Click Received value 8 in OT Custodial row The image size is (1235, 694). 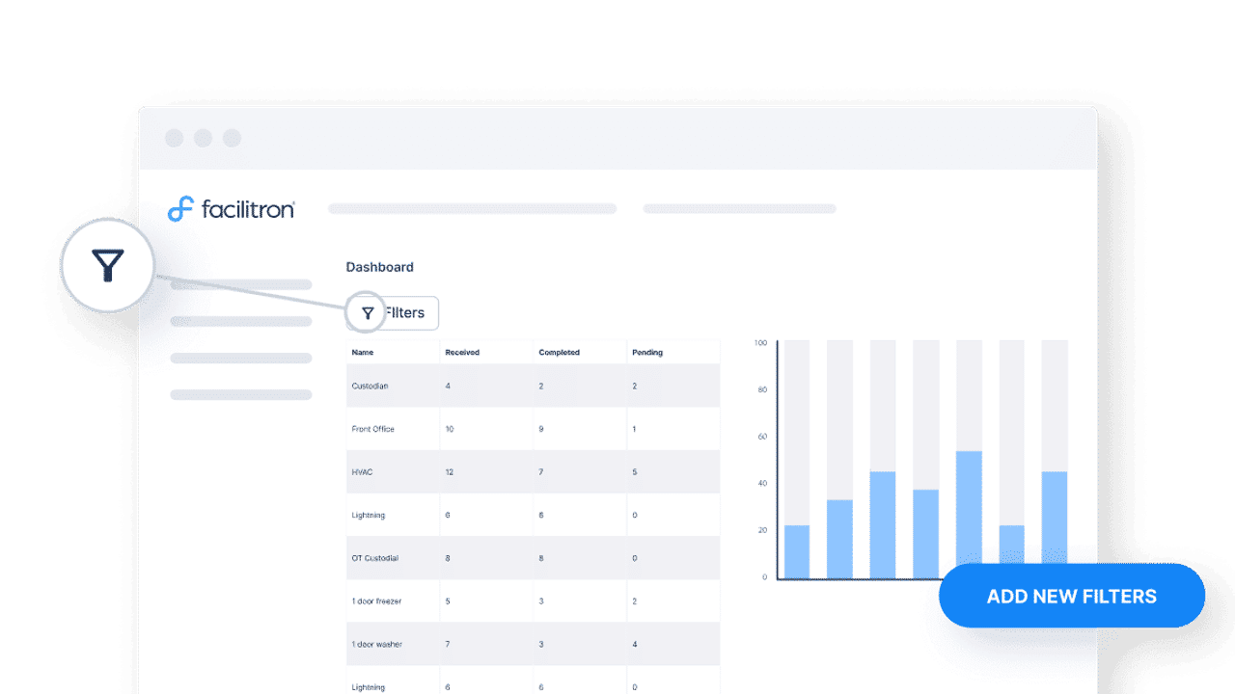tap(448, 558)
